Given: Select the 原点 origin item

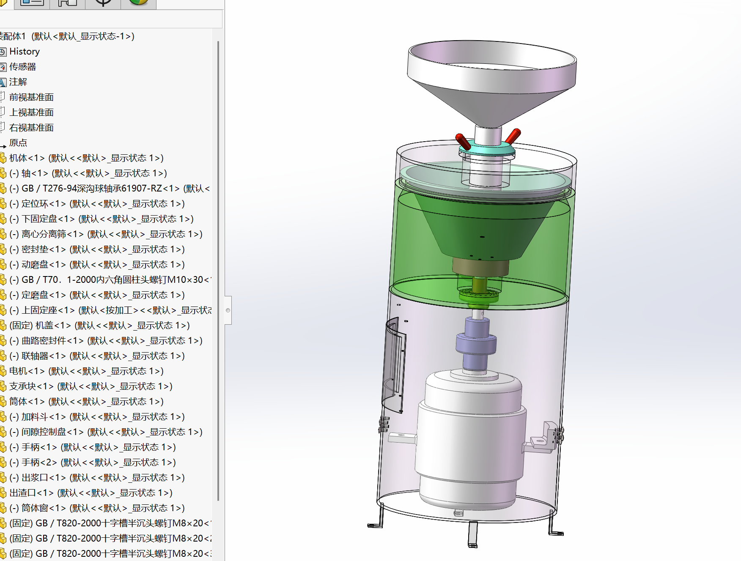Looking at the screenshot, I should tap(18, 143).
